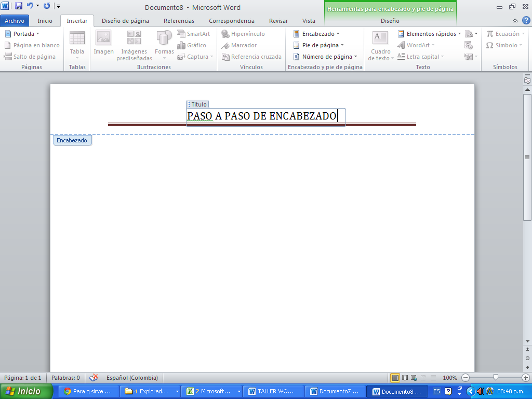Click the select browse object circle button

click(x=527, y=358)
